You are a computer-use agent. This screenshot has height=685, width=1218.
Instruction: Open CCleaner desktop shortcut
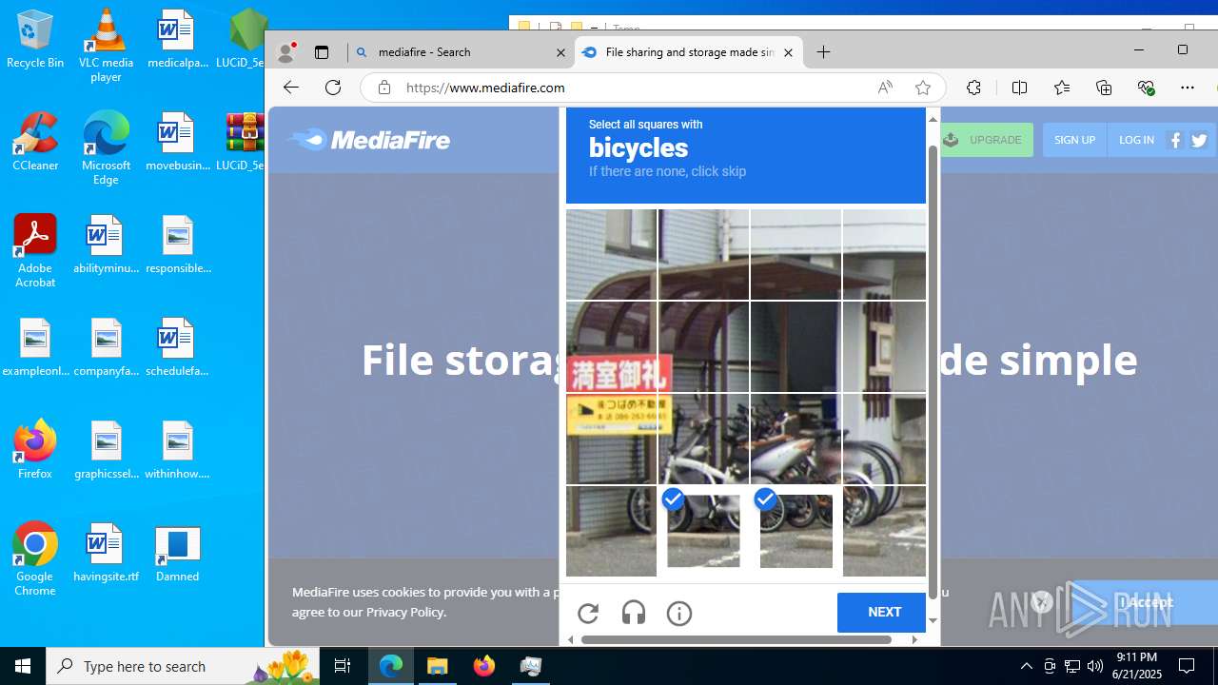(35, 142)
